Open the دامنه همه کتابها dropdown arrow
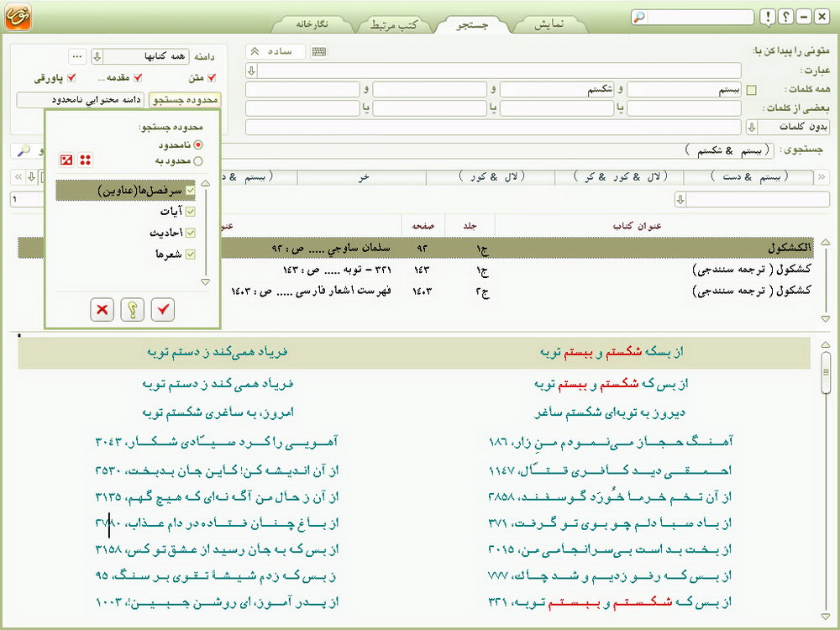This screenshot has width=840, height=630. [97, 56]
